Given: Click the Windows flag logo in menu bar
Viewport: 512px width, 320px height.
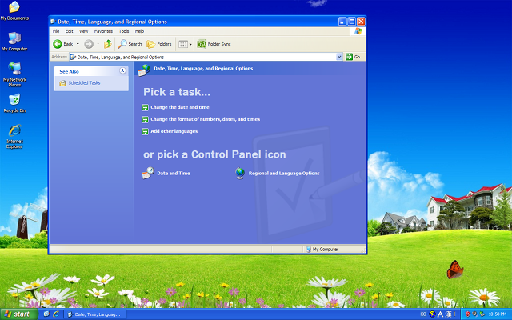Looking at the screenshot, I should pyautogui.click(x=358, y=31).
